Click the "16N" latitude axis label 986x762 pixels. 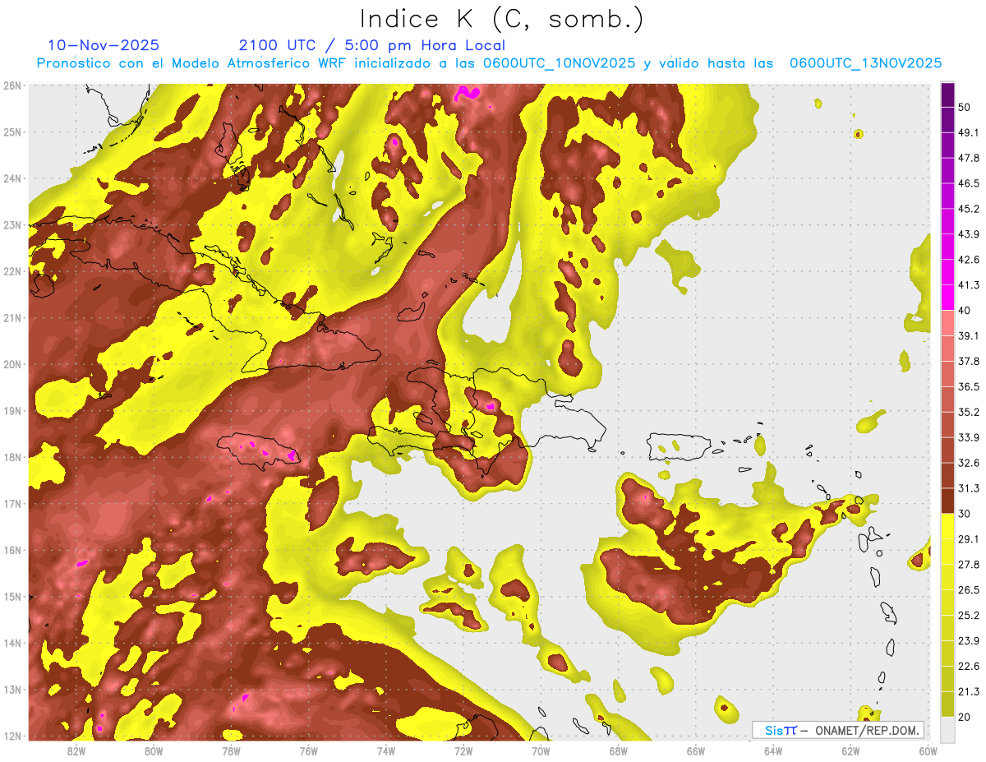12,550
